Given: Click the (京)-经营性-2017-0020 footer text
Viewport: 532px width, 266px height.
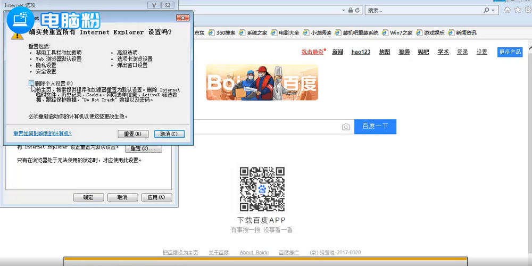Looking at the screenshot, I should pos(335,252).
